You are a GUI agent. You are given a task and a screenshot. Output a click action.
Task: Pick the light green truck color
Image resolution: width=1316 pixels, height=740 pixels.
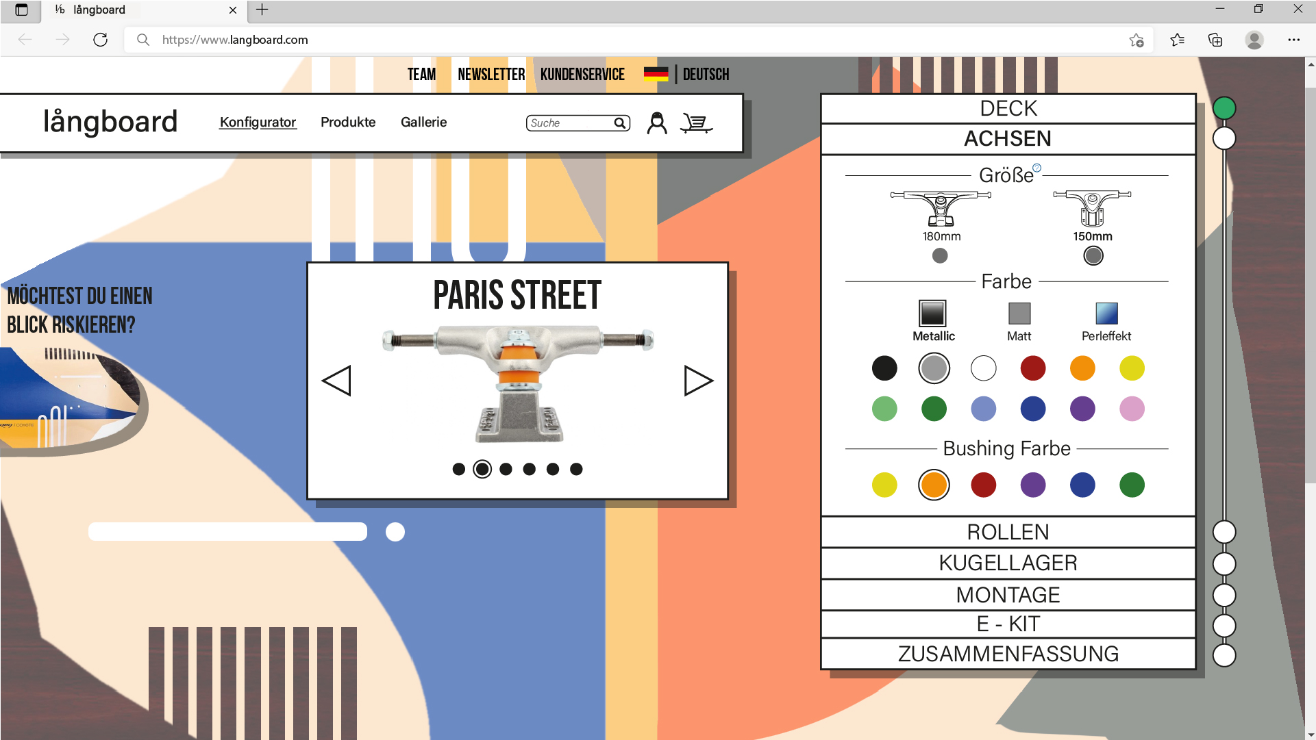(884, 409)
